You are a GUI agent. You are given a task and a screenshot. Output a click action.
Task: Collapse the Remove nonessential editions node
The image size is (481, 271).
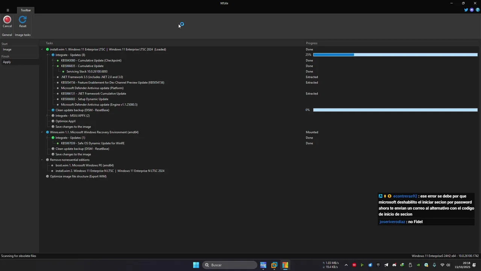[x=42, y=160]
